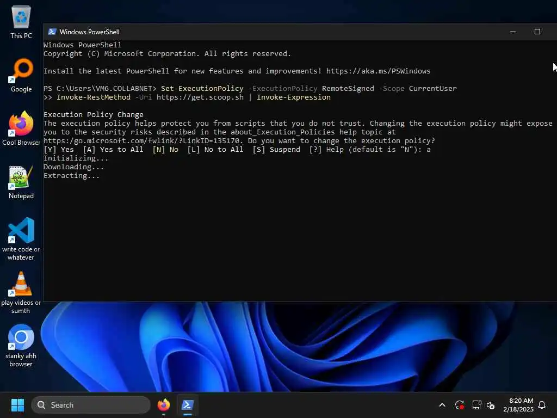
Task: Launch the 'write code or whatever' VS Code shortcut
Action: (x=21, y=239)
